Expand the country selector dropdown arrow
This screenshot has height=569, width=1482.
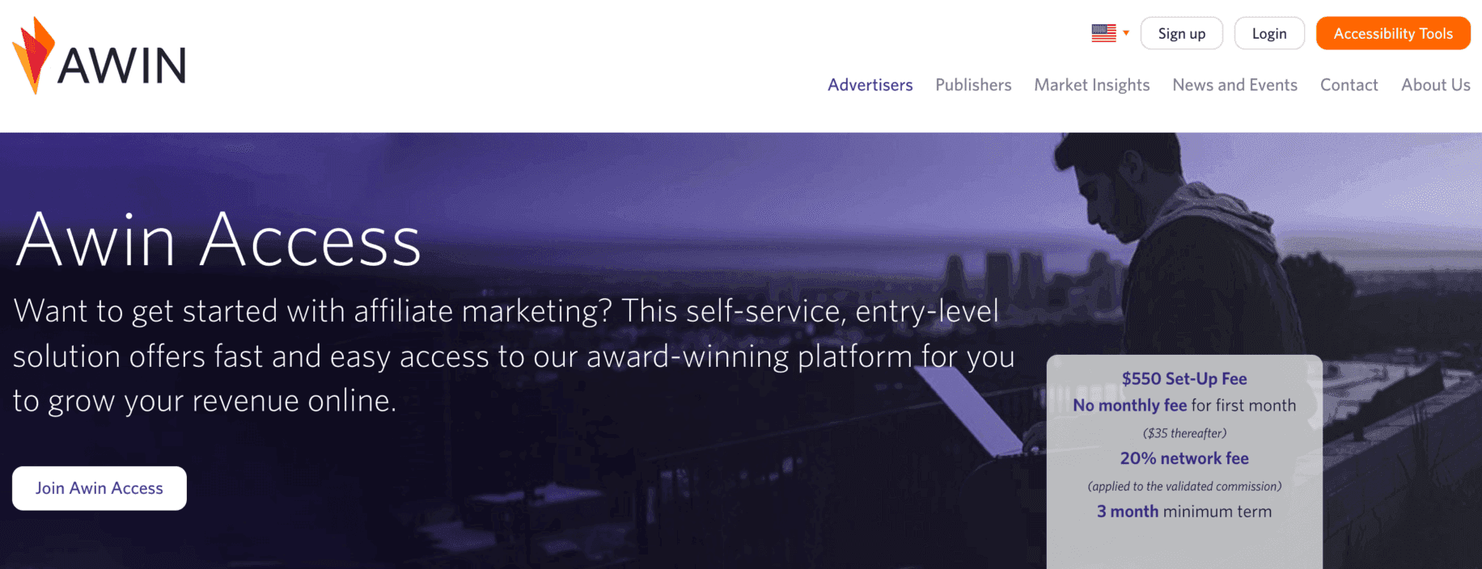(x=1126, y=33)
